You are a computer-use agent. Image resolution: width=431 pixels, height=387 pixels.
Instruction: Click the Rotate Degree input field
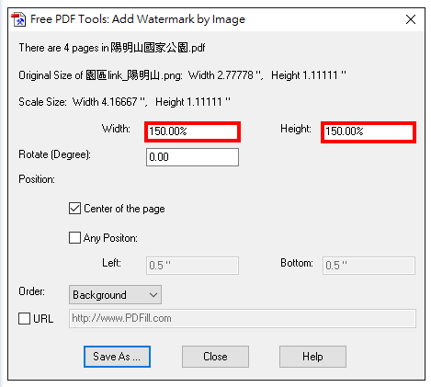(192, 157)
